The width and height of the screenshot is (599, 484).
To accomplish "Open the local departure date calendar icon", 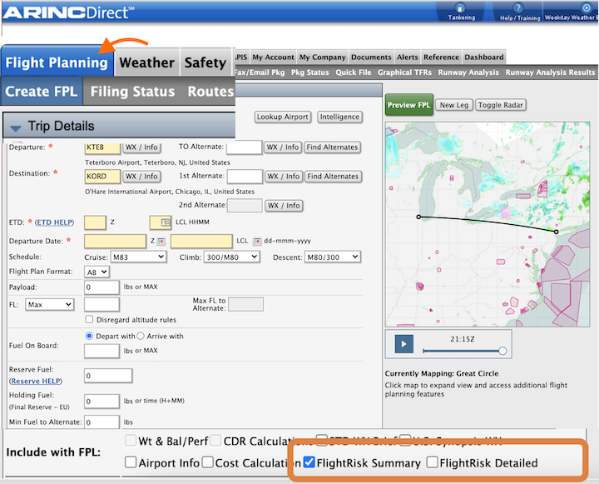I will tap(257, 241).
